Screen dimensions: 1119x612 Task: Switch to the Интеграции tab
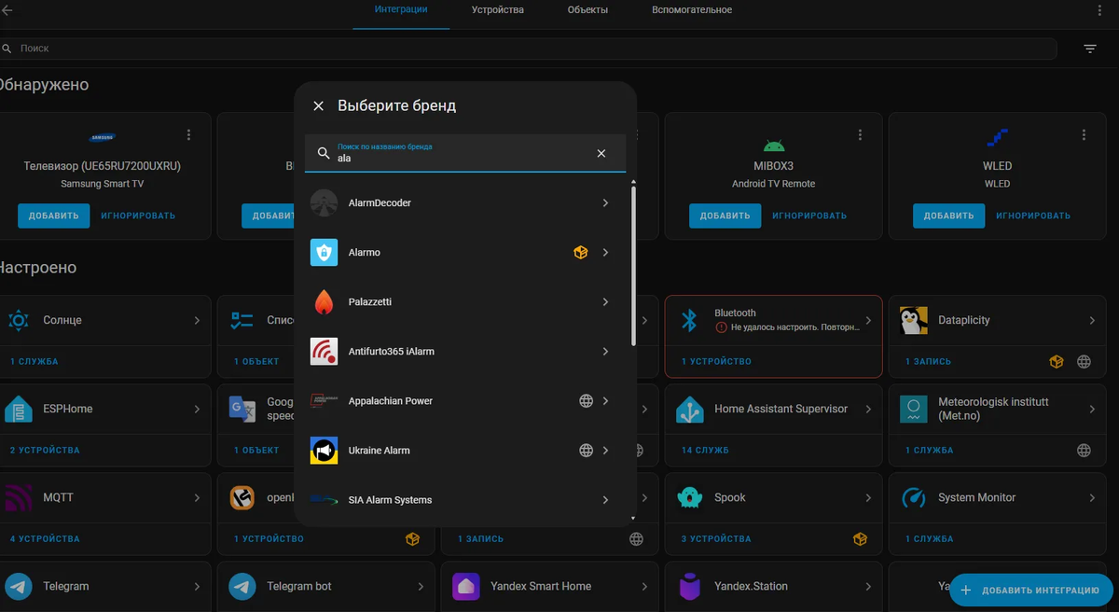coord(401,10)
